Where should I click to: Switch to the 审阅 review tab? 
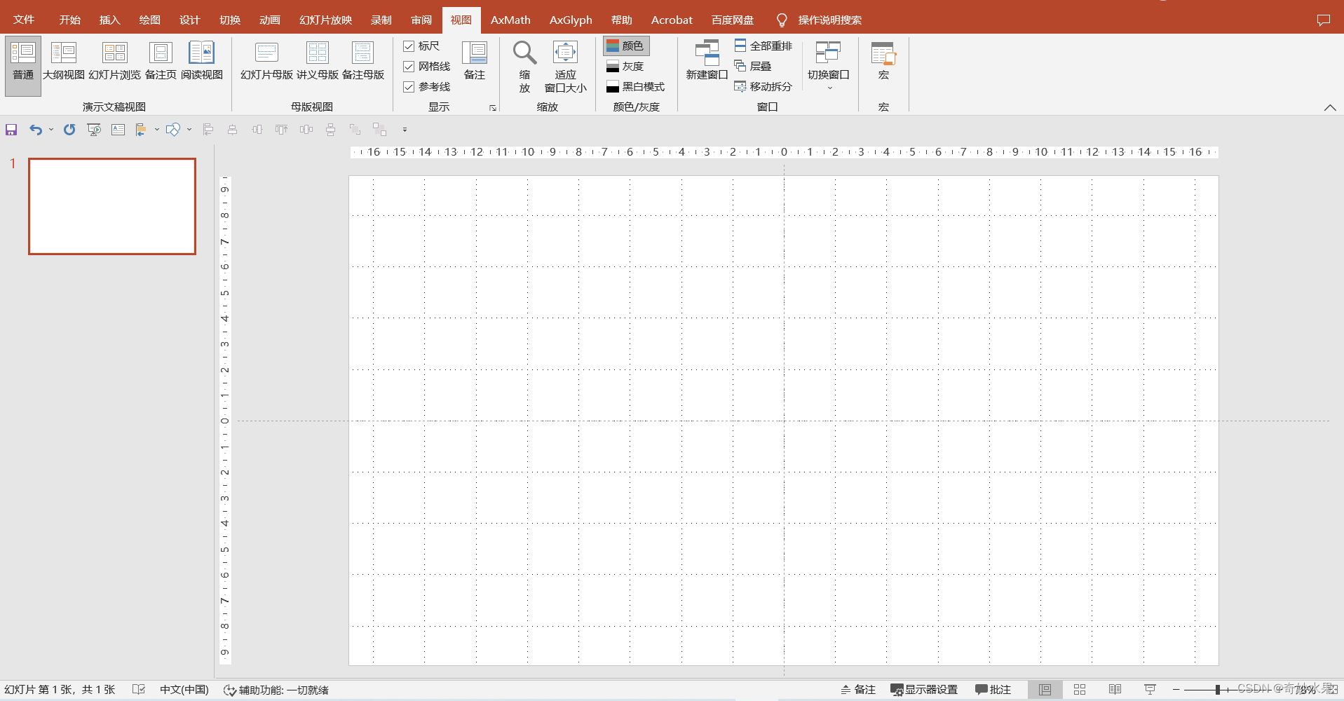(x=421, y=20)
